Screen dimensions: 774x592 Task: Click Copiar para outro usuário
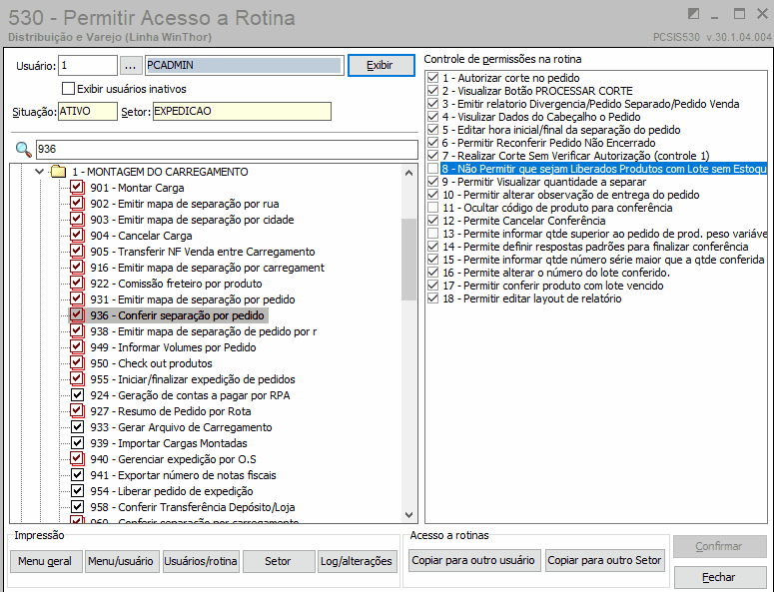(x=474, y=560)
